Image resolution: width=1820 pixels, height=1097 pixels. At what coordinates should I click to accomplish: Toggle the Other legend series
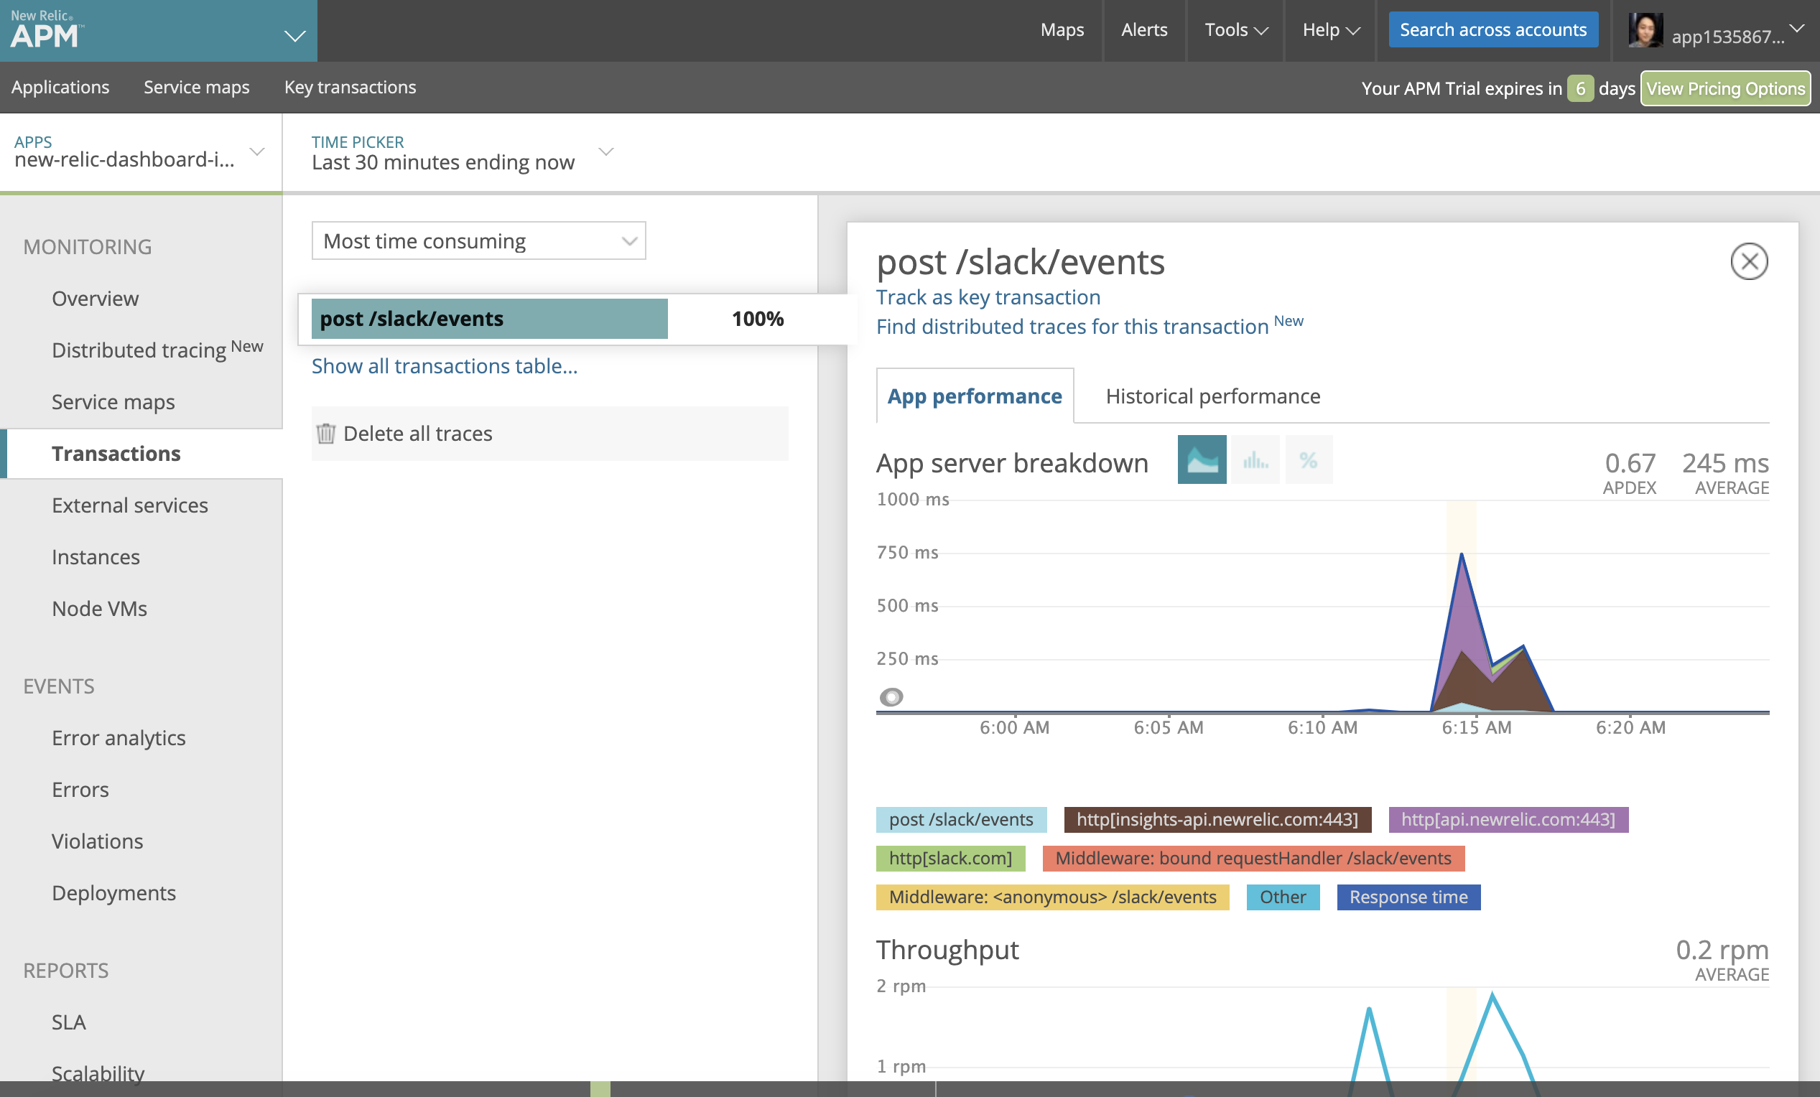click(x=1282, y=897)
